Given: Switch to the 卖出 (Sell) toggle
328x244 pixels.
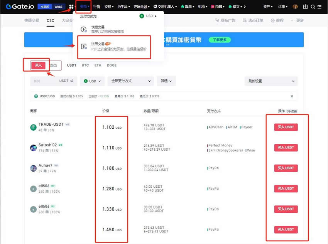Looking at the screenshot, I should 54,66.
